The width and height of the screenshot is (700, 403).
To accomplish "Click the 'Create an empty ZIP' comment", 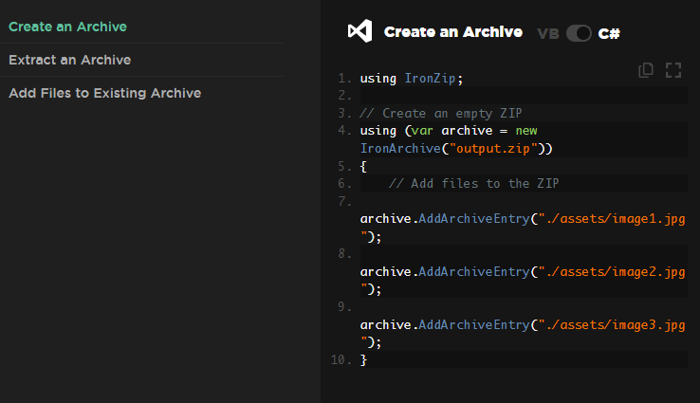I will pyautogui.click(x=441, y=113).
